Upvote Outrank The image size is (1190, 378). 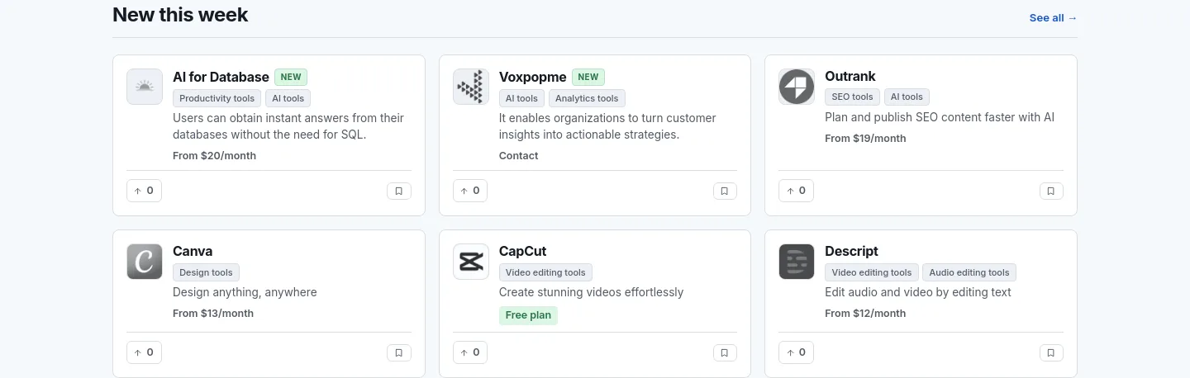[x=796, y=191]
